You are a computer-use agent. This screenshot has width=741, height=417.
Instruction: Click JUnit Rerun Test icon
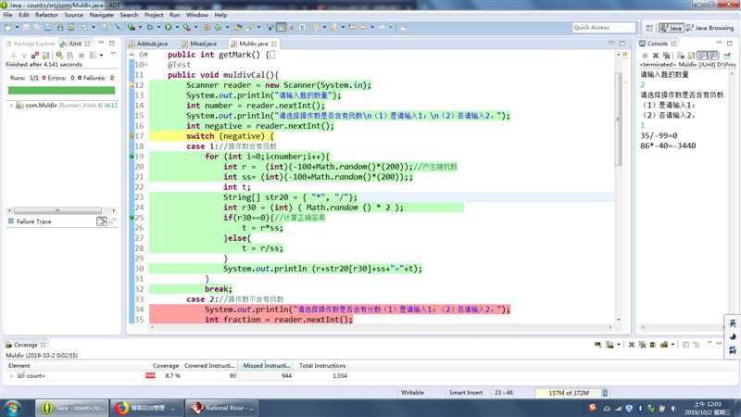pos(59,56)
